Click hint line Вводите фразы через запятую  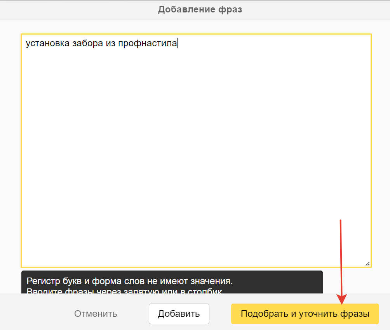tap(124, 291)
